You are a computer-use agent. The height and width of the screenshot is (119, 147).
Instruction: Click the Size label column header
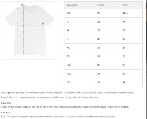[72, 5]
